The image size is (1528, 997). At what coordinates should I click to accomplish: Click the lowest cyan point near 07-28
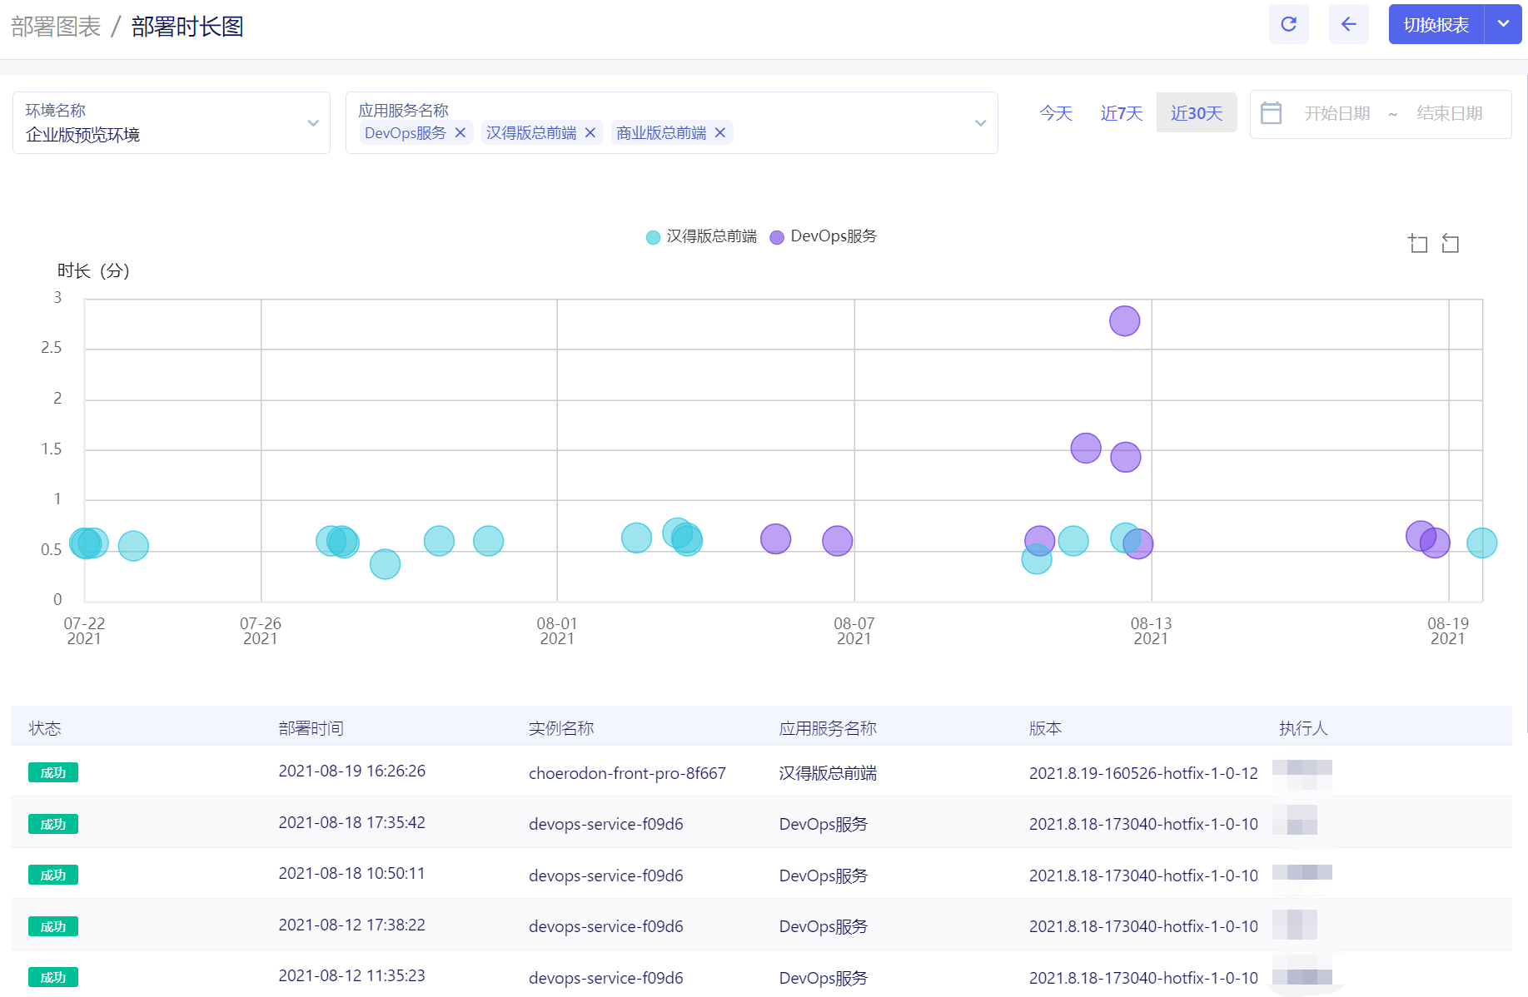385,564
